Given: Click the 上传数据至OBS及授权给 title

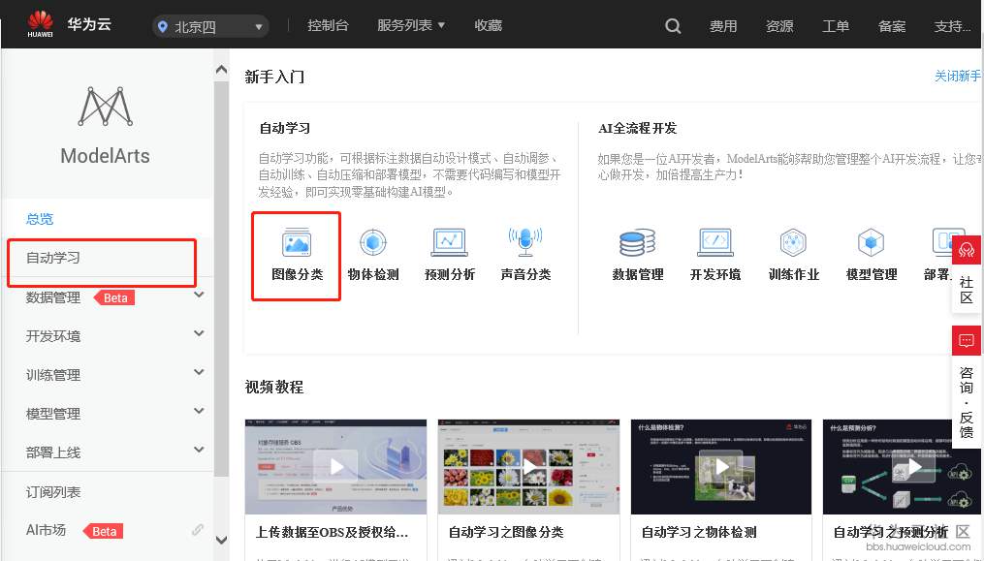Looking at the screenshot, I should pyautogui.click(x=332, y=532).
